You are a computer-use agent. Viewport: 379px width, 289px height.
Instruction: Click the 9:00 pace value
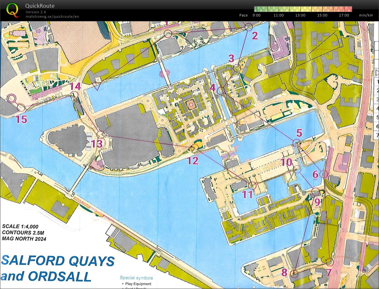pyautogui.click(x=256, y=15)
